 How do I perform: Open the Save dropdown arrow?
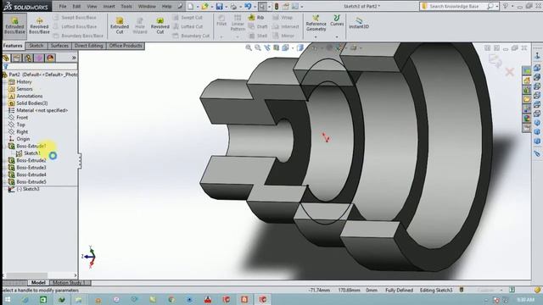227,7
